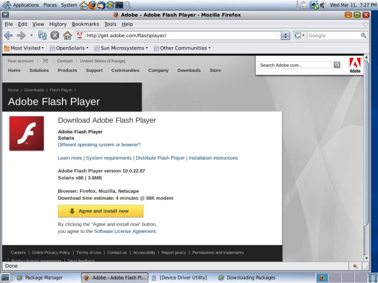Open the Edit menu
378x283 pixels.
pyautogui.click(x=22, y=24)
